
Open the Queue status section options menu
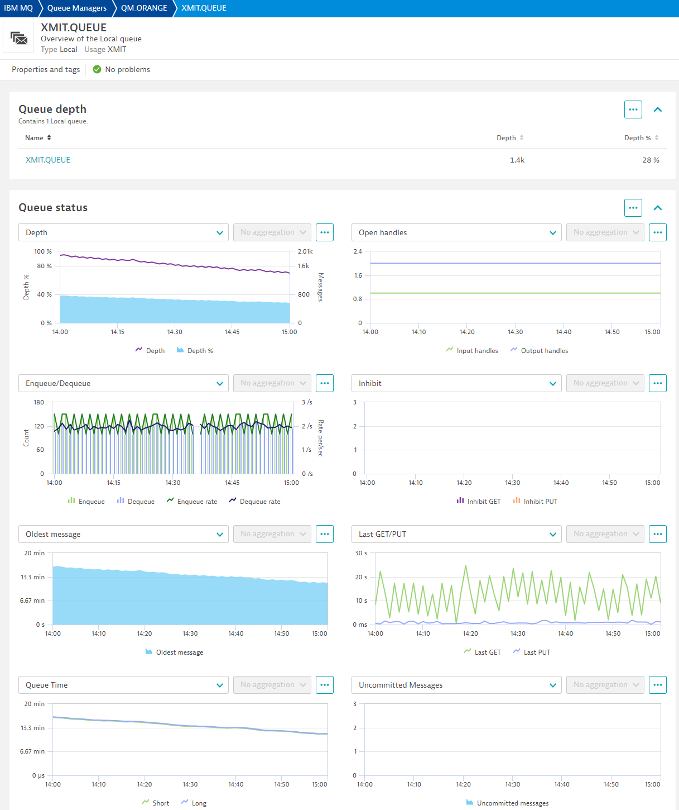(633, 208)
